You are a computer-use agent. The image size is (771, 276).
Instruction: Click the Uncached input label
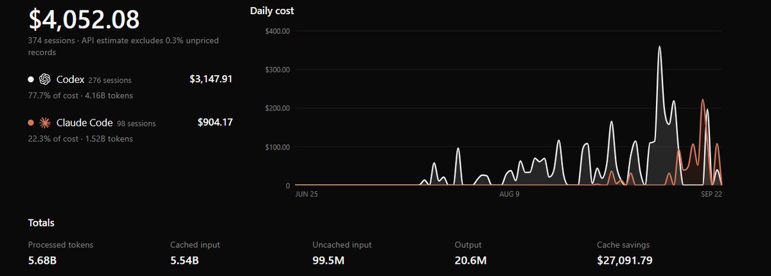click(342, 245)
